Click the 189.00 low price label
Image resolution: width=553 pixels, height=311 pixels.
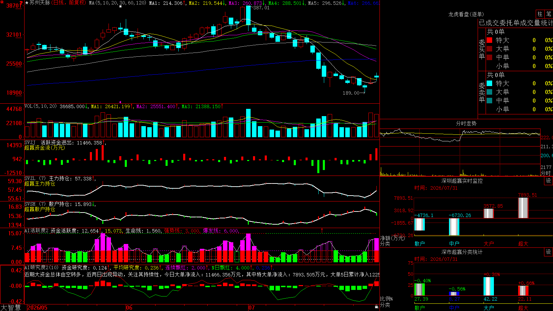[x=351, y=93]
